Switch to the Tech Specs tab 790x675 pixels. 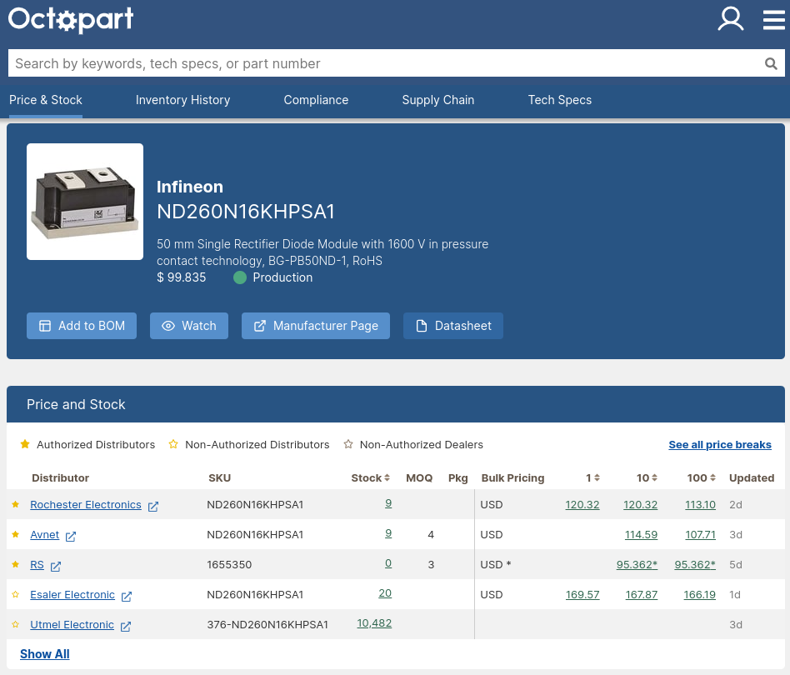[559, 99]
